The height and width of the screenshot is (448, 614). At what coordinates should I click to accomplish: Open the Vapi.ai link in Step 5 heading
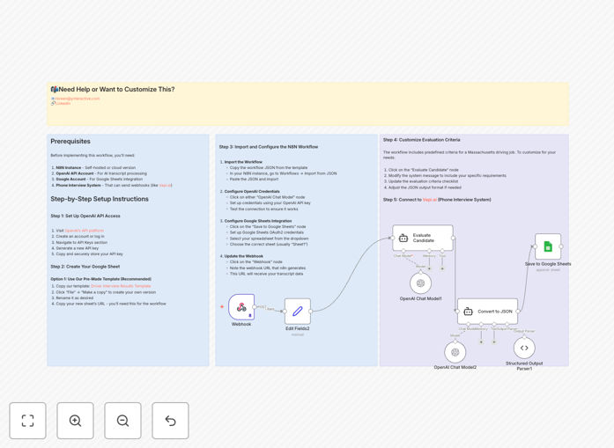(x=430, y=200)
